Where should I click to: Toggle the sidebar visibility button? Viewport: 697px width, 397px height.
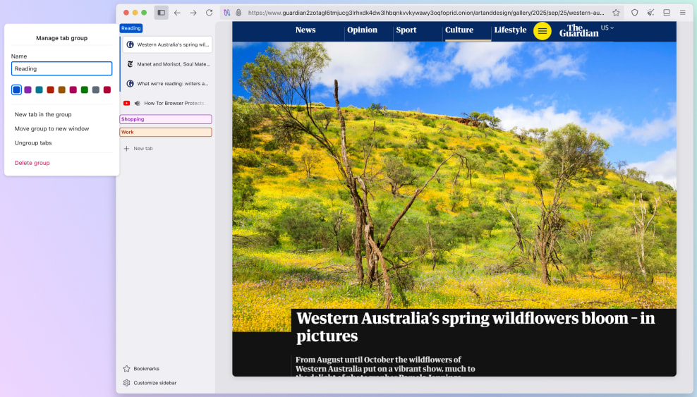point(162,13)
